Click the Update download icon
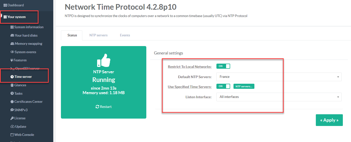 click(12, 126)
